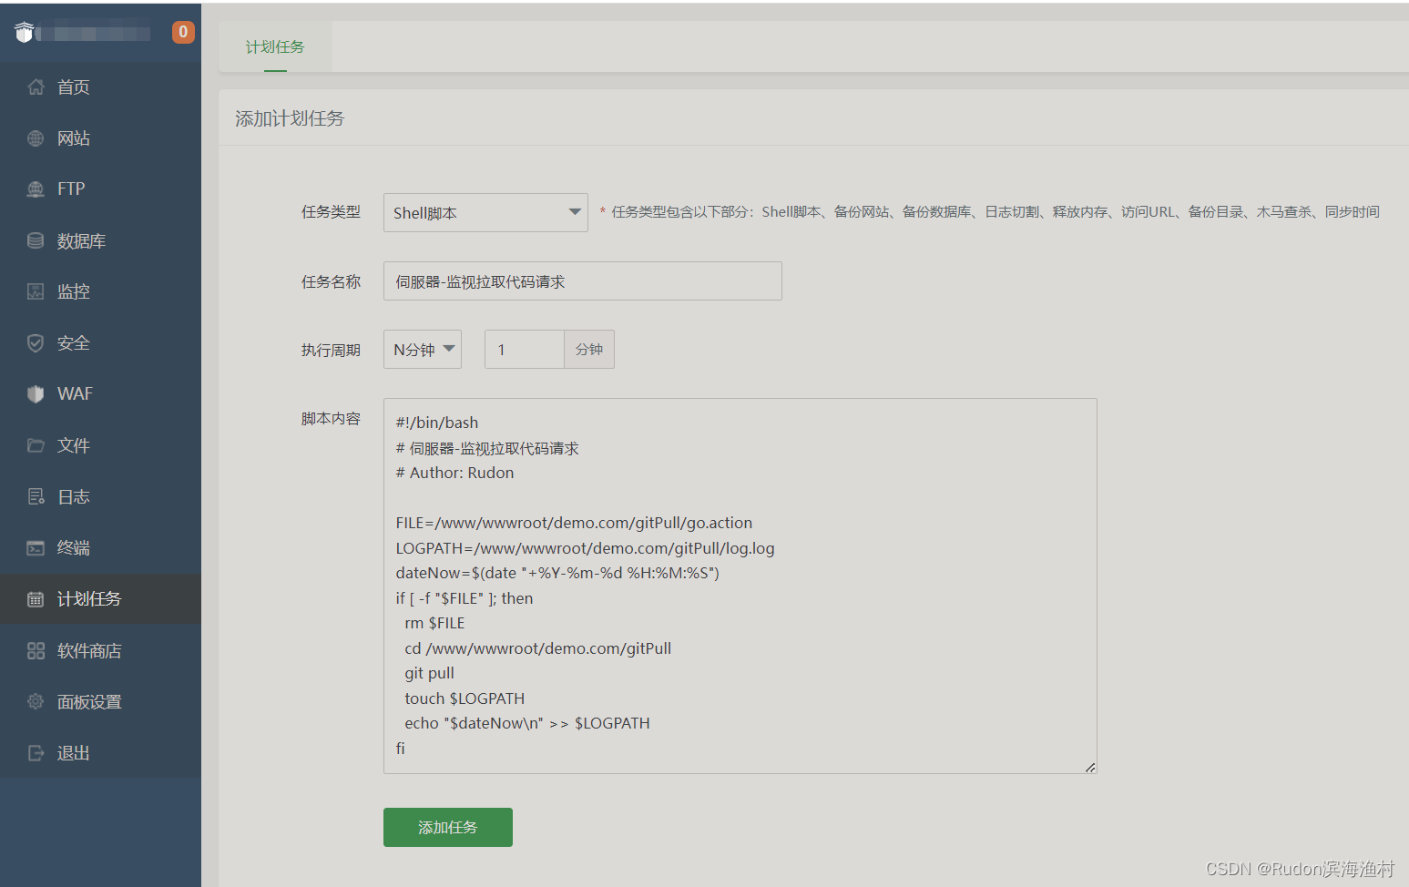This screenshot has width=1409, height=887.
Task: Click the 'touch $LOGPATH' script line
Action: pos(465,698)
